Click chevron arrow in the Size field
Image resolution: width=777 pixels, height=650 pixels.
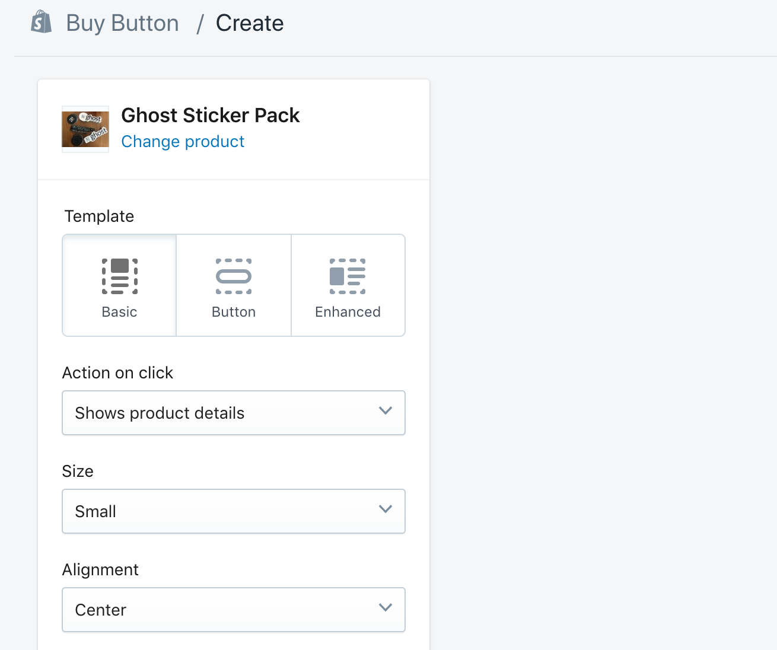(x=386, y=509)
